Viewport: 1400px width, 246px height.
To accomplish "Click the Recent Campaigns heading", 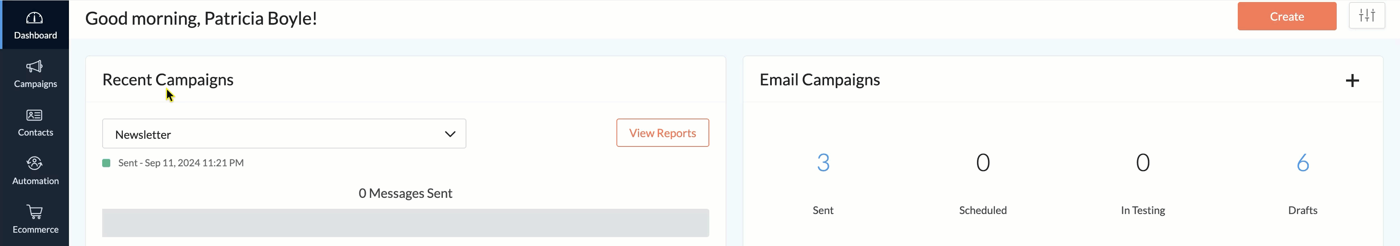I will pyautogui.click(x=167, y=80).
